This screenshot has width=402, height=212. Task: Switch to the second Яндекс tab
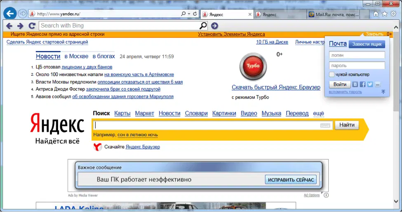pos(280,14)
